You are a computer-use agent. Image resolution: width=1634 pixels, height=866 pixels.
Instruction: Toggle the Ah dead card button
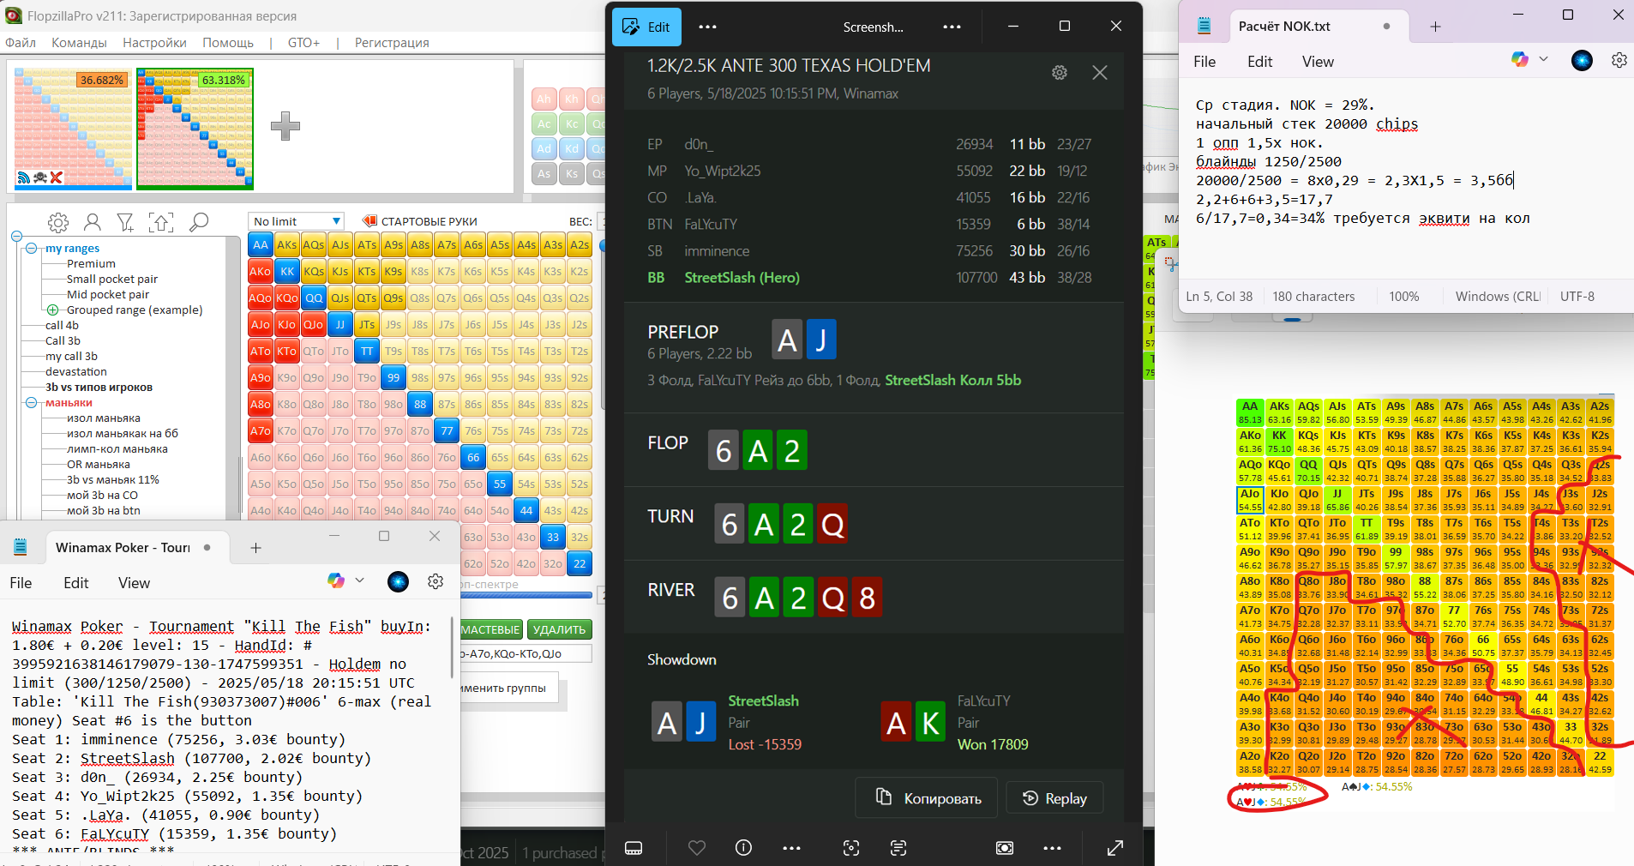[x=544, y=99]
